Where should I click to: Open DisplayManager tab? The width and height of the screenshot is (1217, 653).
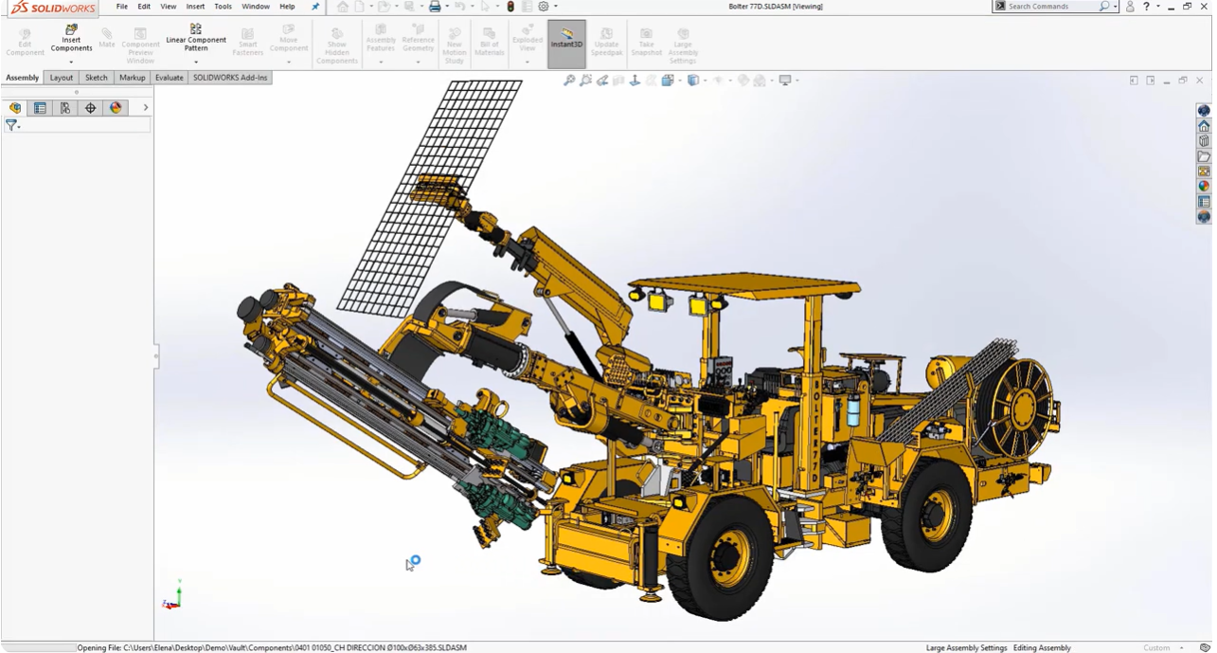pyautogui.click(x=116, y=108)
